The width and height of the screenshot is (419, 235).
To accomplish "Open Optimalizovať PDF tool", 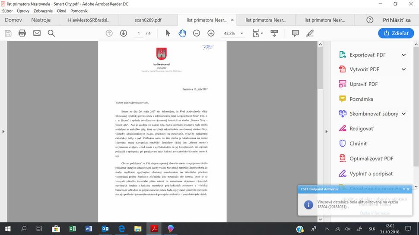I will click(x=371, y=158).
